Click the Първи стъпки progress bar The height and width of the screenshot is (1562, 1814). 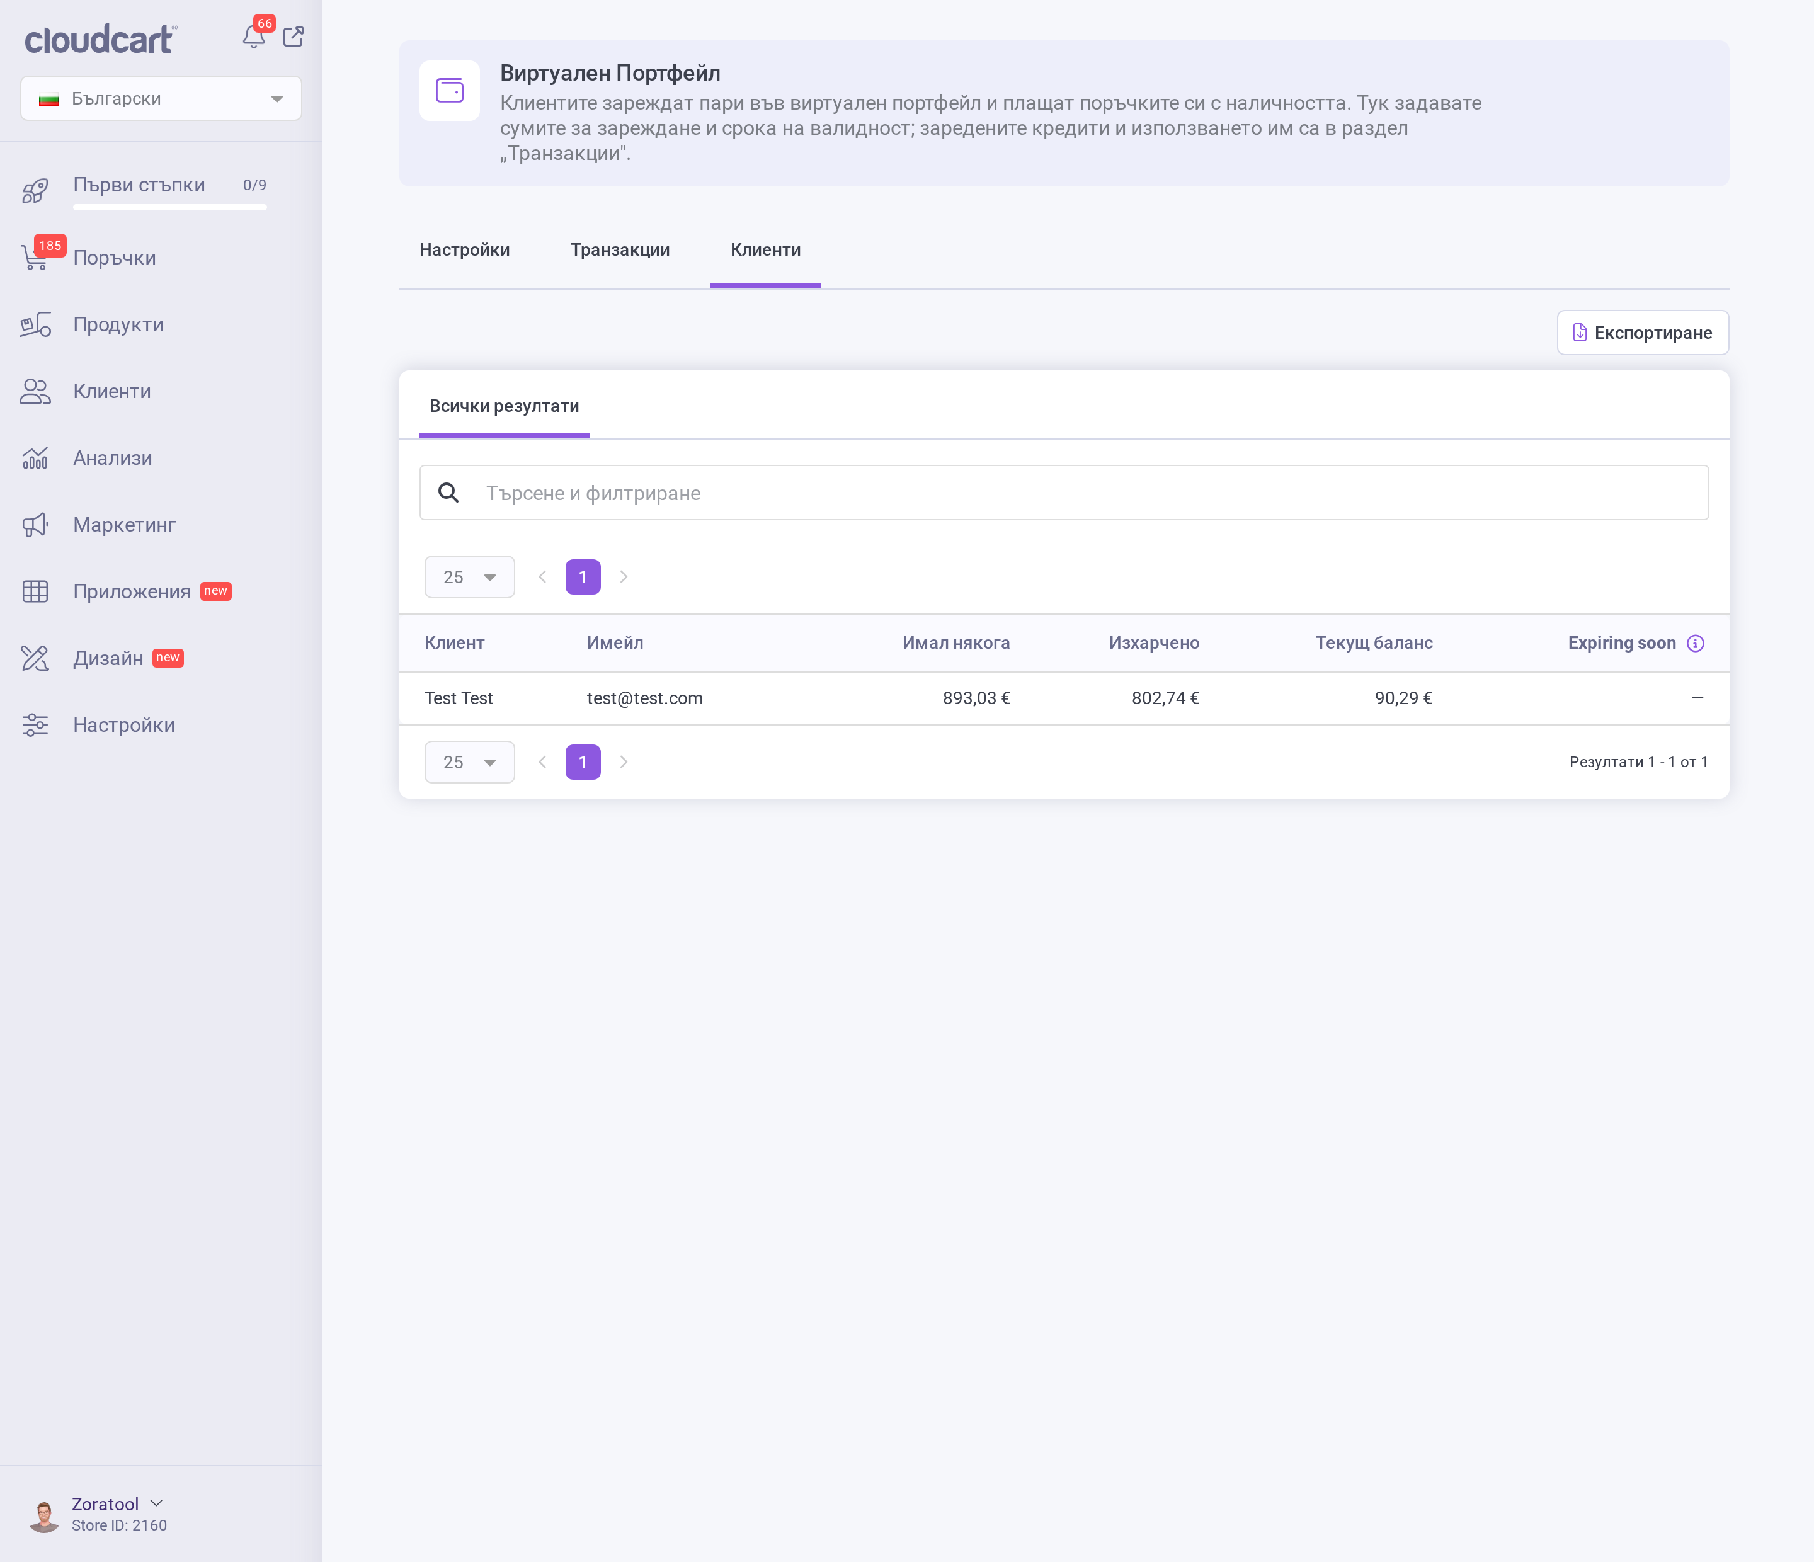point(170,207)
